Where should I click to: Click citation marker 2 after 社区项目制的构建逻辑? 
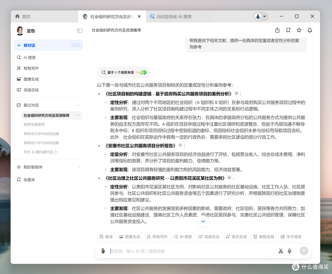pos(236,93)
